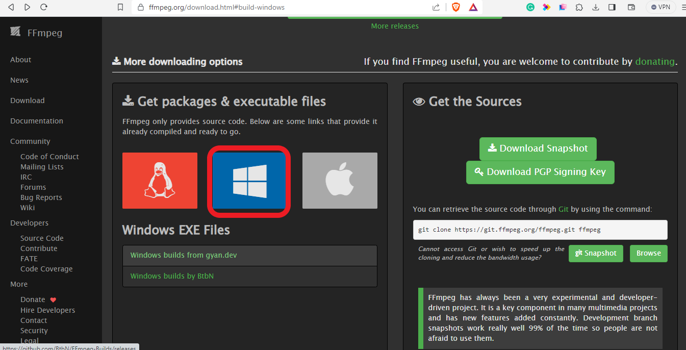Open Code Coverage link
The height and width of the screenshot is (350, 686).
coord(46,269)
